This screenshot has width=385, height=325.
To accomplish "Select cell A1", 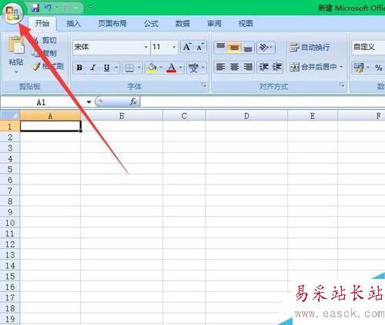I will [x=50, y=126].
